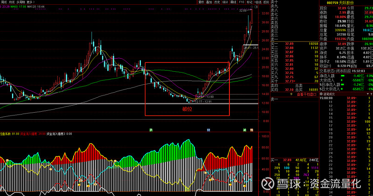Open the 统计 statistics toolbar button
Screen dimensions: 373x196
pyautogui.click(x=226, y=2)
